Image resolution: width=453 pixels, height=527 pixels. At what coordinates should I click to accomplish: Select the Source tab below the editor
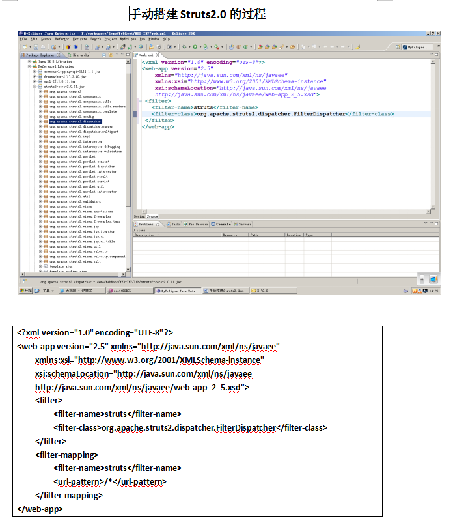pos(152,216)
